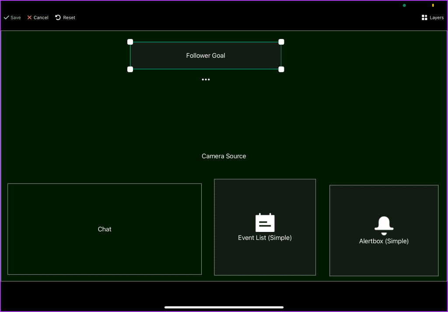Save the layout changes
Screen dimensions: 448x312
pos(12,18)
